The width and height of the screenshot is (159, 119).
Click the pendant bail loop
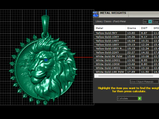45,25
